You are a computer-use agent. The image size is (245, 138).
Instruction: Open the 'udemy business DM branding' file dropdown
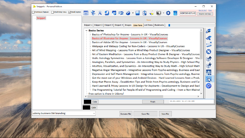tap(94, 113)
